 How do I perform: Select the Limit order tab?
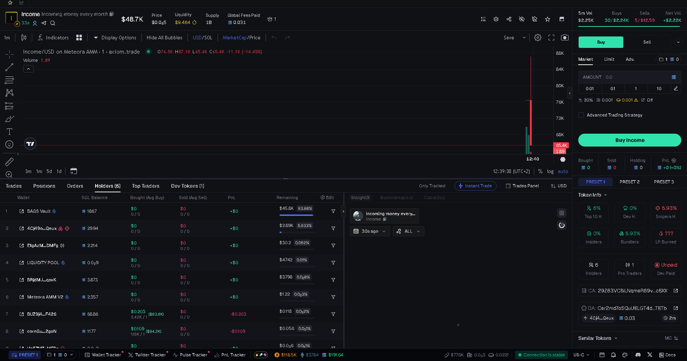609,59
